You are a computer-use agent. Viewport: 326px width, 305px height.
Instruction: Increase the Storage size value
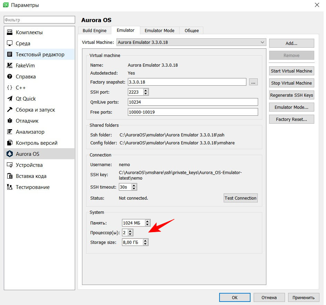145,241
